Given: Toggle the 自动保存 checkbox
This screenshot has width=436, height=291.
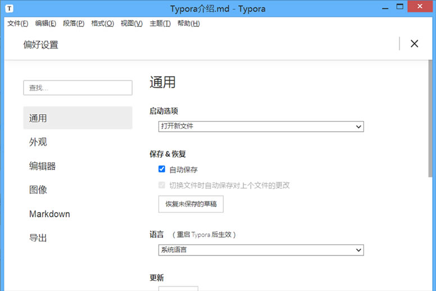Looking at the screenshot, I should point(162,169).
